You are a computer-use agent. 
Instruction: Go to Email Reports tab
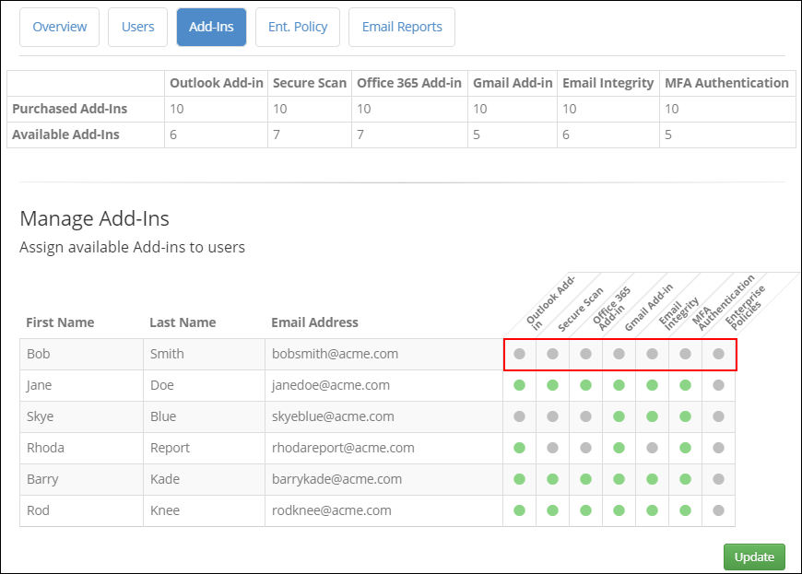402,27
